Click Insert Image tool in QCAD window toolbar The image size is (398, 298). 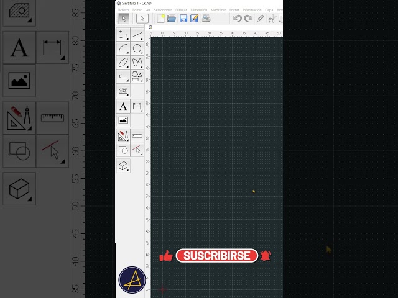(123, 120)
